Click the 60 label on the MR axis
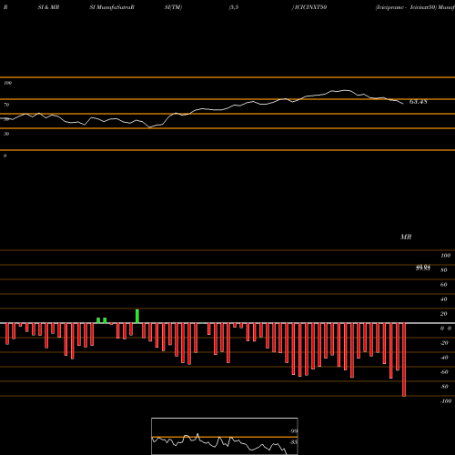 click(x=444, y=285)
